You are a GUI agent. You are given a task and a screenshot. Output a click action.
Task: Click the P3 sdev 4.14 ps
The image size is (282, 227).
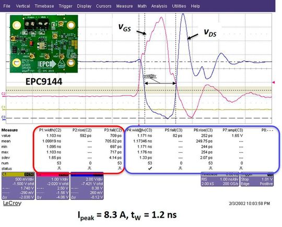tap(116, 158)
